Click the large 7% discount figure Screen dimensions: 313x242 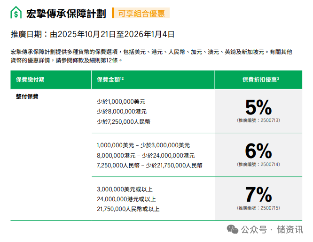(x=258, y=195)
